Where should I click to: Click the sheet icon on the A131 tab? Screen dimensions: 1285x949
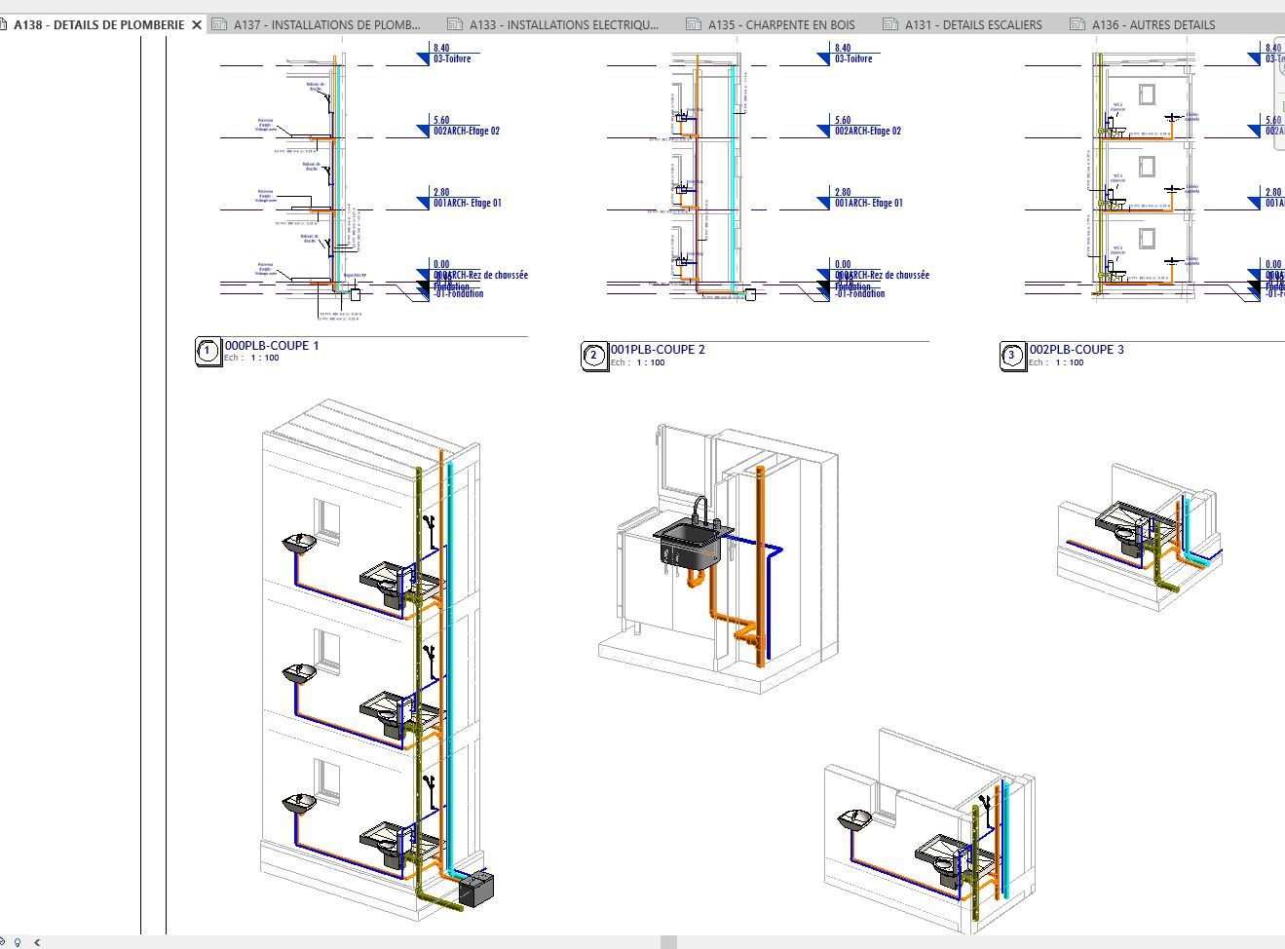[889, 24]
